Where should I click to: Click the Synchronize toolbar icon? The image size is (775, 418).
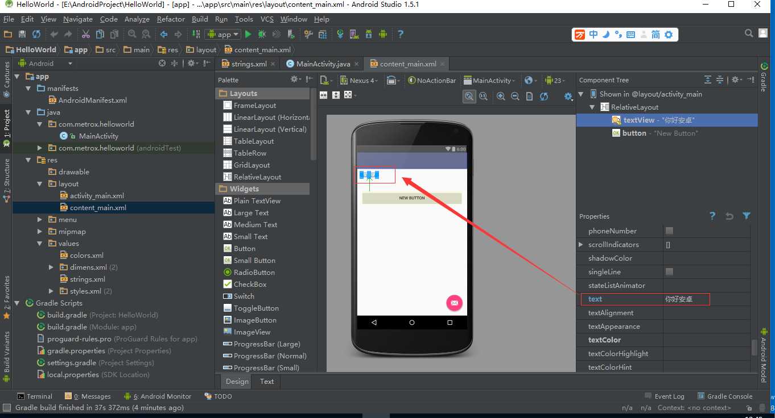point(36,34)
